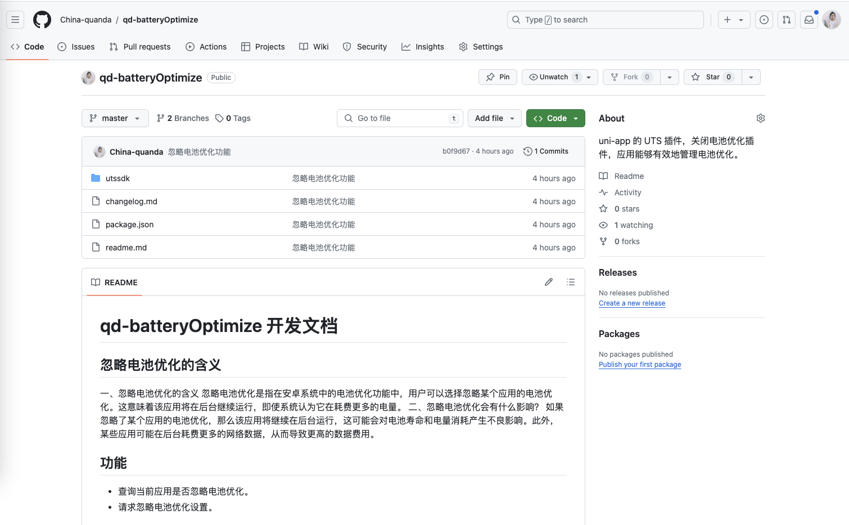Open China-quanda commit author link
Viewport: 849px width, 525px height.
point(137,152)
